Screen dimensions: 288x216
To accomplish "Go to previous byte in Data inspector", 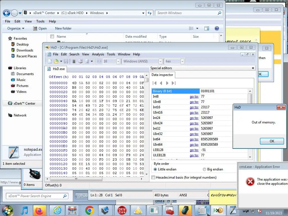I will click(161, 83).
